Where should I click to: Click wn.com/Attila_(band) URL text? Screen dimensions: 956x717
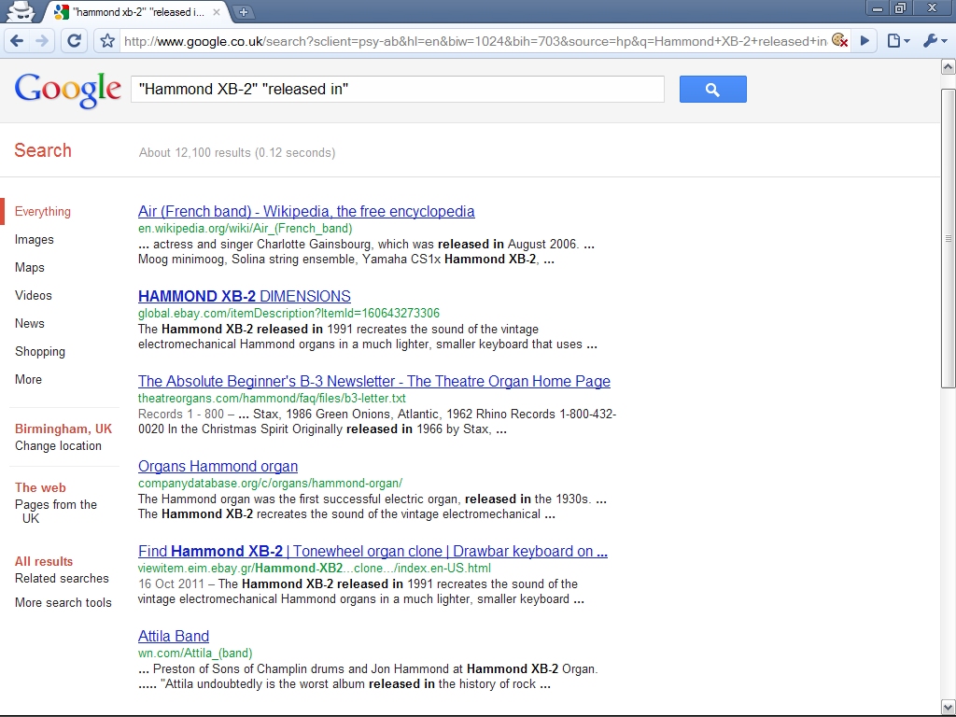tap(195, 653)
